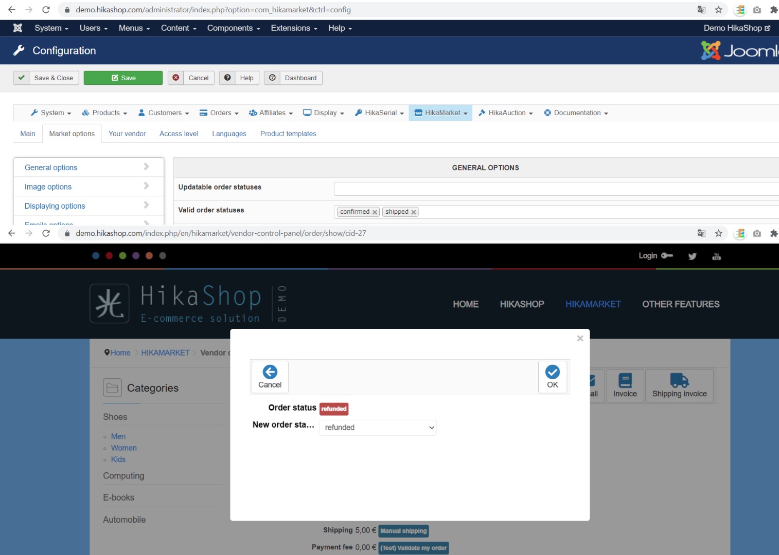The height and width of the screenshot is (555, 779).
Task: Open the Shipping invoice truck button
Action: point(680,385)
